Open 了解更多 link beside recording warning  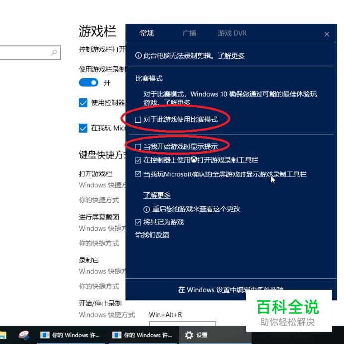coord(231,56)
